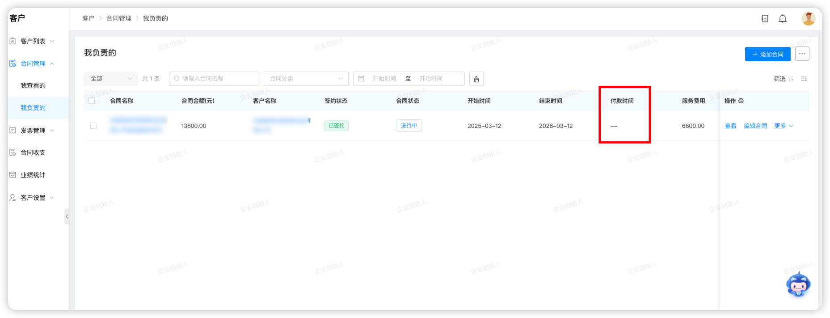Click the 客户列表 sidebar icon
830x318 pixels.
[13, 41]
